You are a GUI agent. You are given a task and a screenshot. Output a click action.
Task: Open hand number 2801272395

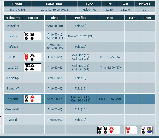click(17, 10)
